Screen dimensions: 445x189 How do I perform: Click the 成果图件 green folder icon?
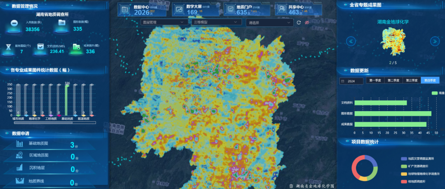(x=76, y=47)
